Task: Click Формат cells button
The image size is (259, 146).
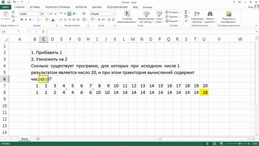Action: (172, 21)
